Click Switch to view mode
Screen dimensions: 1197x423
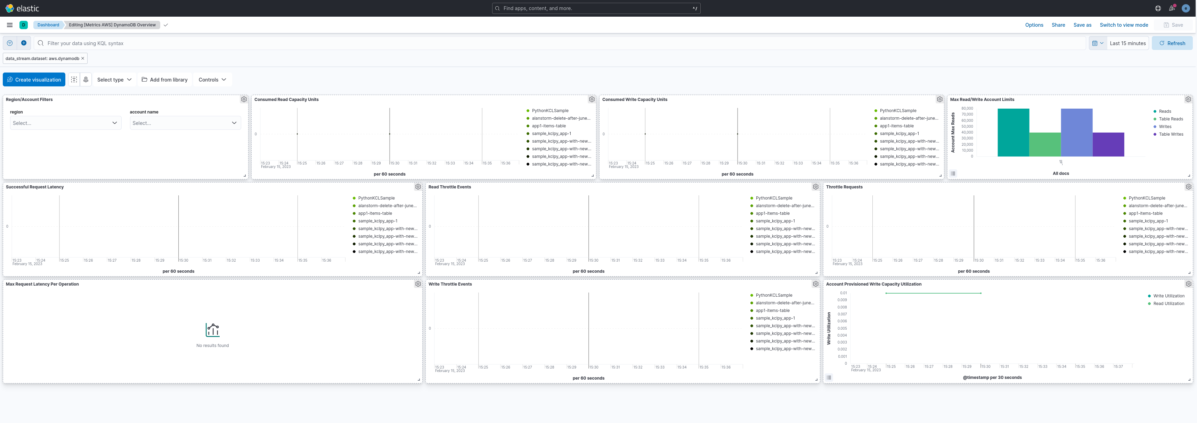(x=1124, y=25)
